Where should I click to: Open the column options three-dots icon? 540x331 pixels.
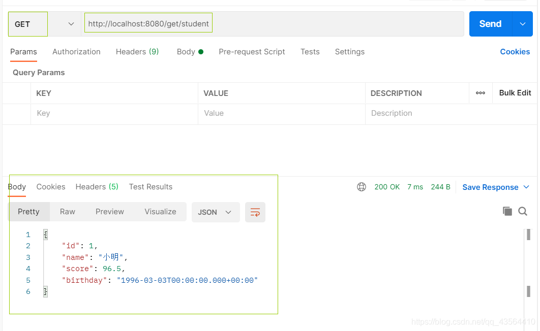481,93
